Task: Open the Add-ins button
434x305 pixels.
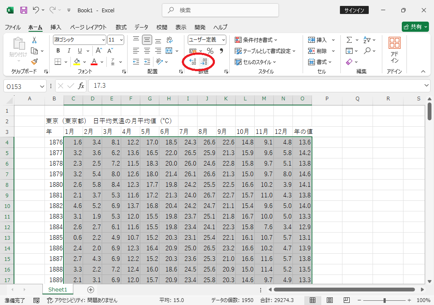Action: 395,50
